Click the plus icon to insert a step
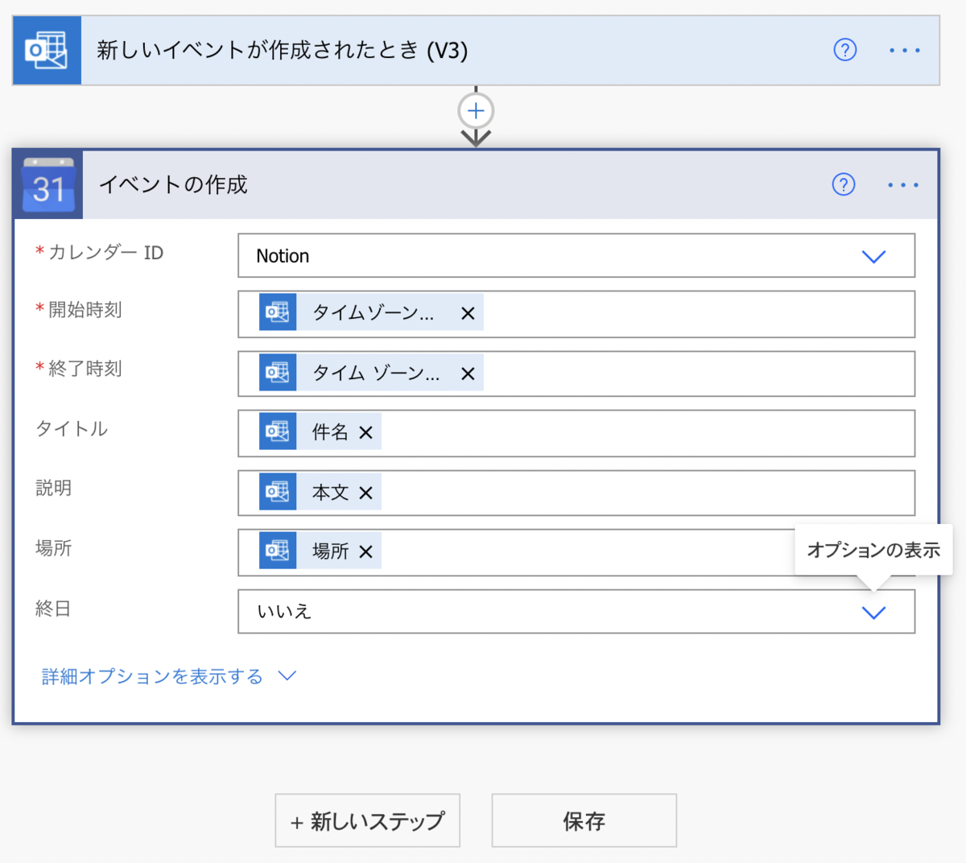Screen dimensions: 966x863 click(x=475, y=110)
